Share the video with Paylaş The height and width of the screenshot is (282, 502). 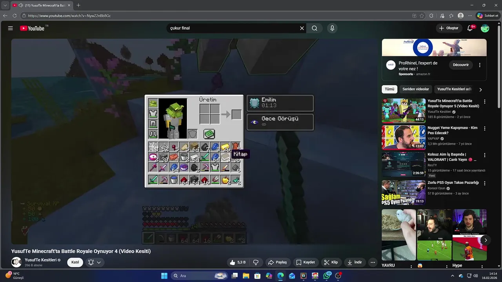click(x=277, y=262)
